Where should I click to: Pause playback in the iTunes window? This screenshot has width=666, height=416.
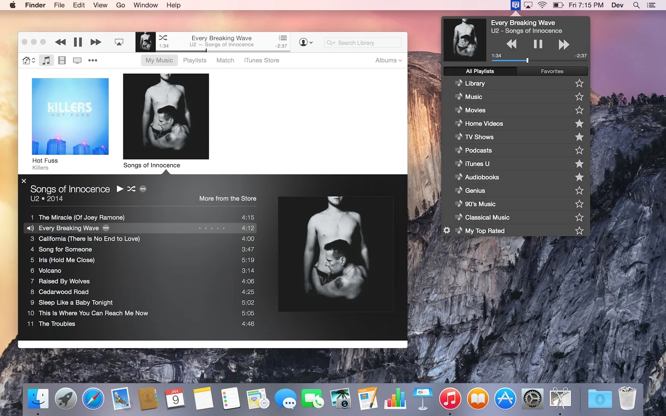(78, 42)
